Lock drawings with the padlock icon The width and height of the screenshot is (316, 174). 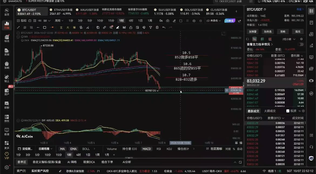(131, 27)
